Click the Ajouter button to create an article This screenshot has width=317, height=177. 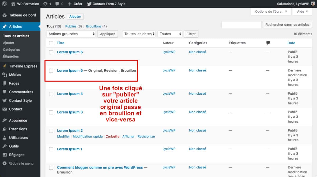point(75,16)
